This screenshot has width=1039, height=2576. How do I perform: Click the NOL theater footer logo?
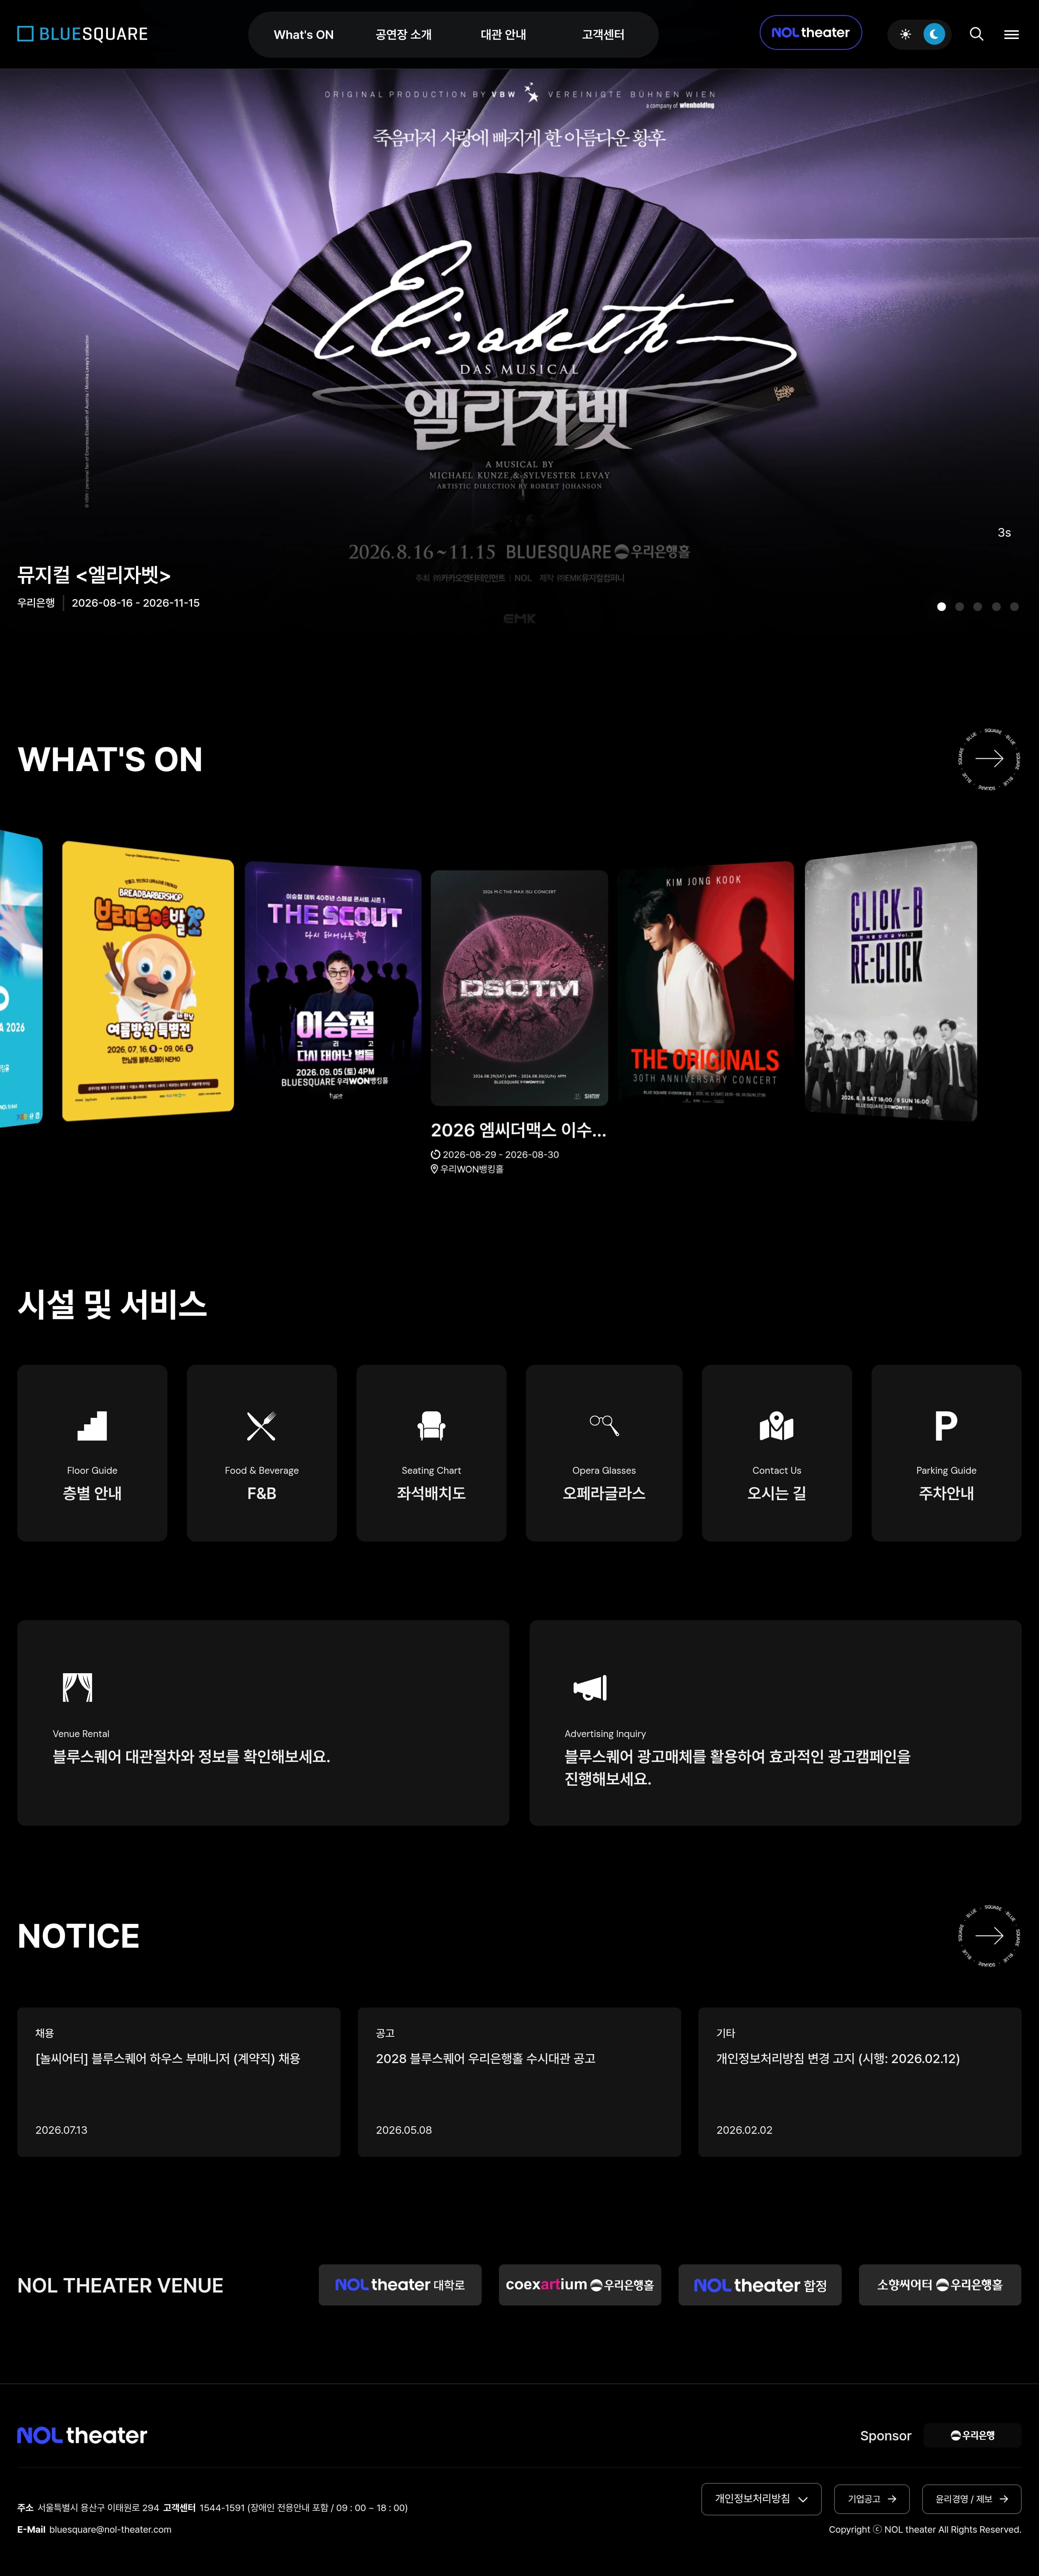82,2435
